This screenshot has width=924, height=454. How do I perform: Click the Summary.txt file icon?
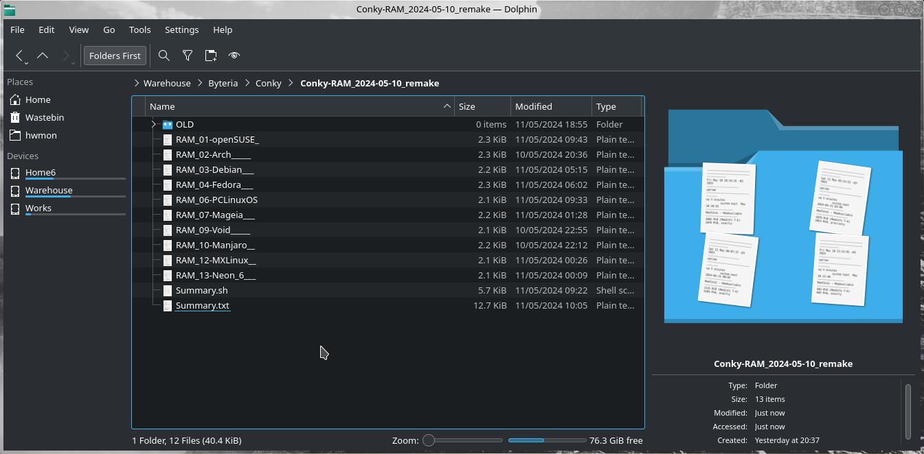pos(167,305)
